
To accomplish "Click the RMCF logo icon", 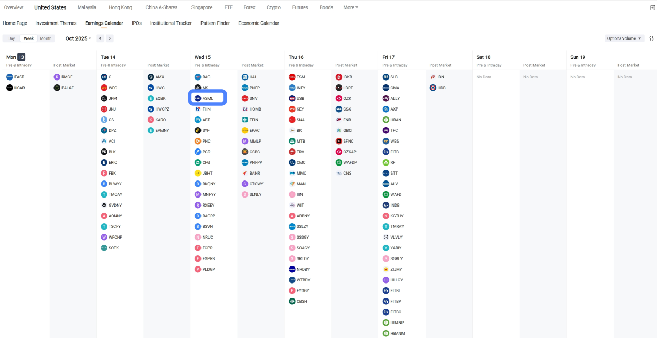I will click(x=57, y=77).
